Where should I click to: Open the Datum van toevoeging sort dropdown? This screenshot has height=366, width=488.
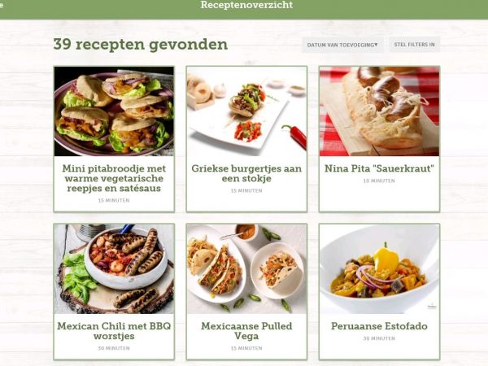tap(342, 45)
